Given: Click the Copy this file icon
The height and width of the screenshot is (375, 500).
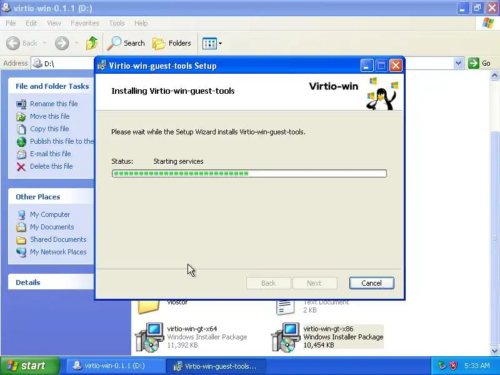Looking at the screenshot, I should (x=21, y=129).
